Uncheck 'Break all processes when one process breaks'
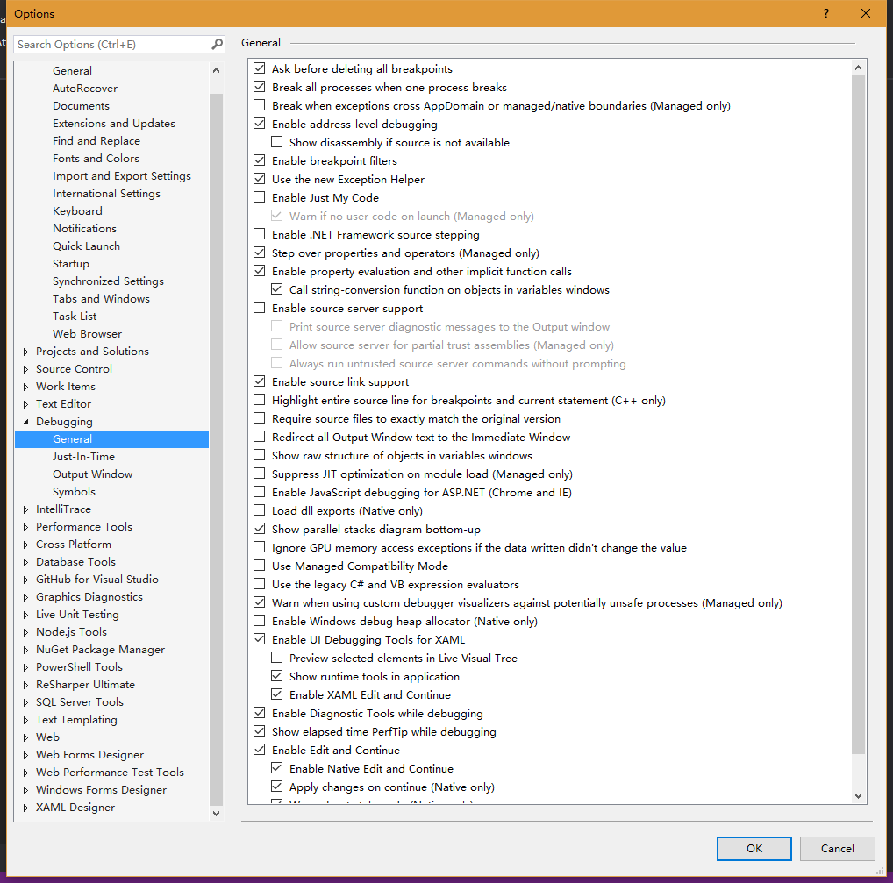The image size is (893, 883). 260,87
